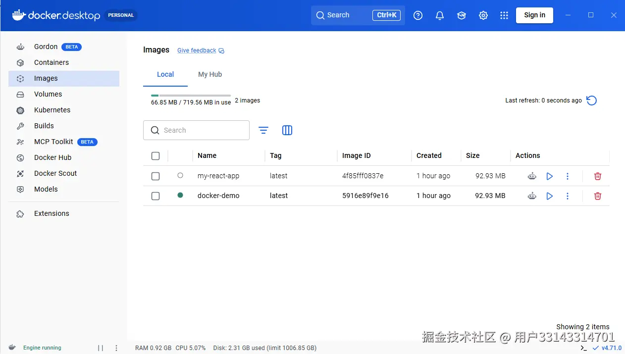Run the my-react-app image
The height and width of the screenshot is (354, 625).
549,176
